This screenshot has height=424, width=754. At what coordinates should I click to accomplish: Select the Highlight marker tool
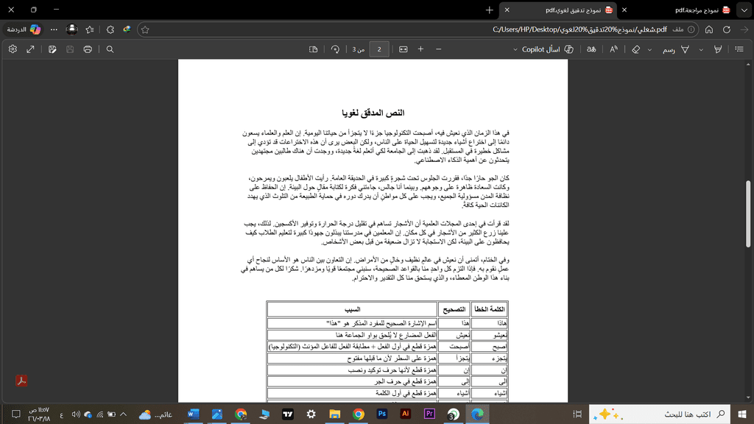(717, 49)
